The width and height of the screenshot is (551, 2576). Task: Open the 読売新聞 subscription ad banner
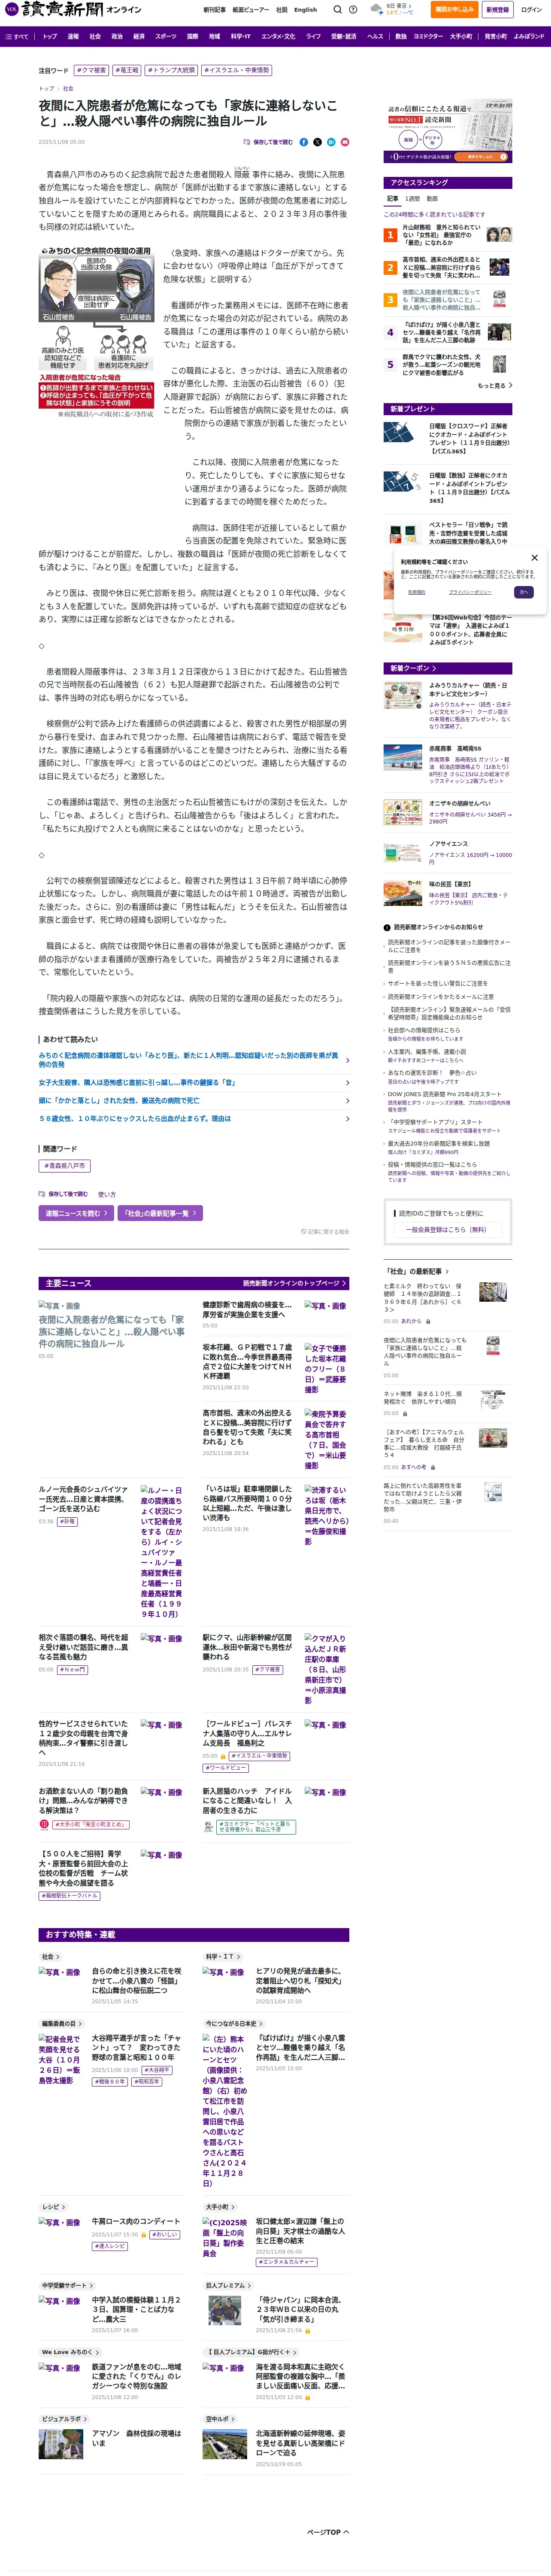[x=448, y=131]
